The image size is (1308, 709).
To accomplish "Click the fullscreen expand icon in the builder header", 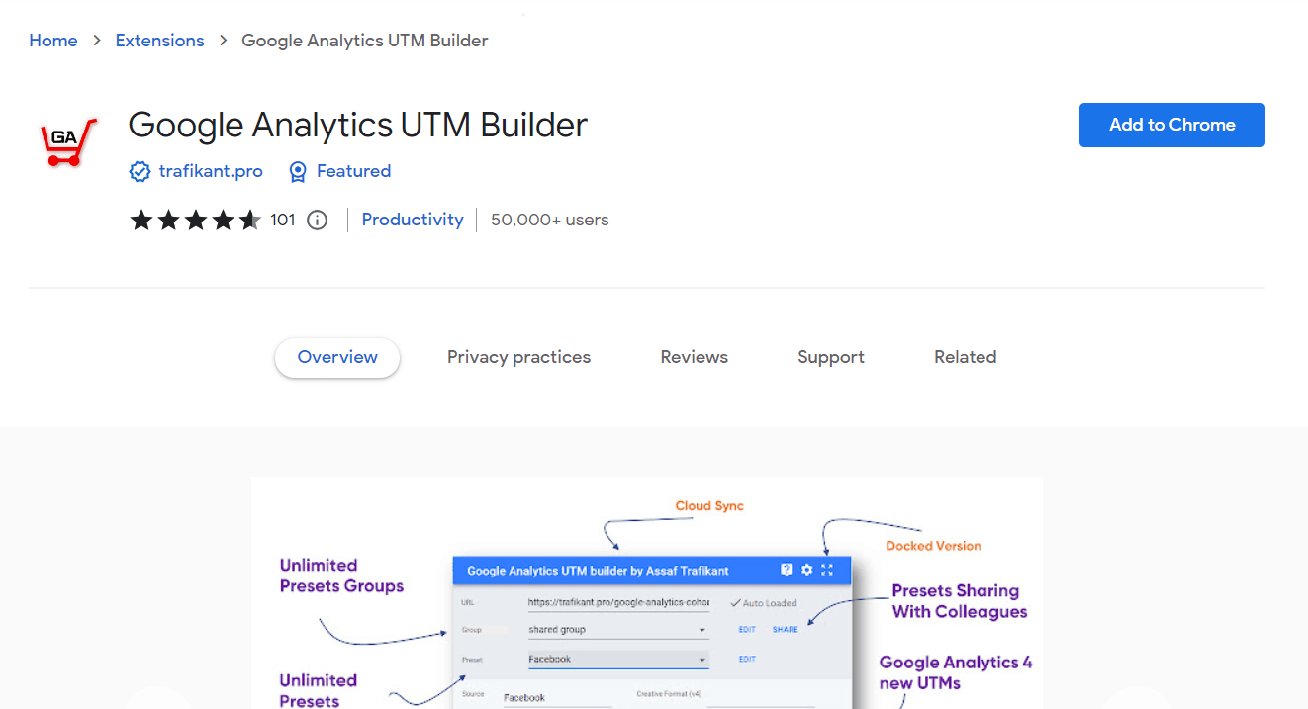I will pyautogui.click(x=826, y=570).
